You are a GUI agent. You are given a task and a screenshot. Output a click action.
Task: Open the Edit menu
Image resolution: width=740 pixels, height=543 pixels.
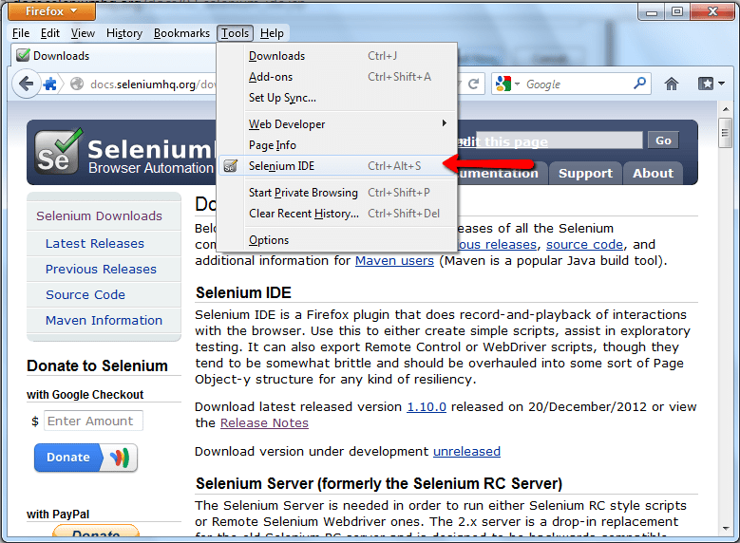pyautogui.click(x=50, y=33)
